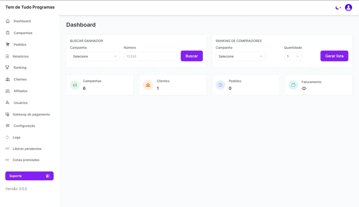Click the purple Suporte button

click(x=29, y=176)
